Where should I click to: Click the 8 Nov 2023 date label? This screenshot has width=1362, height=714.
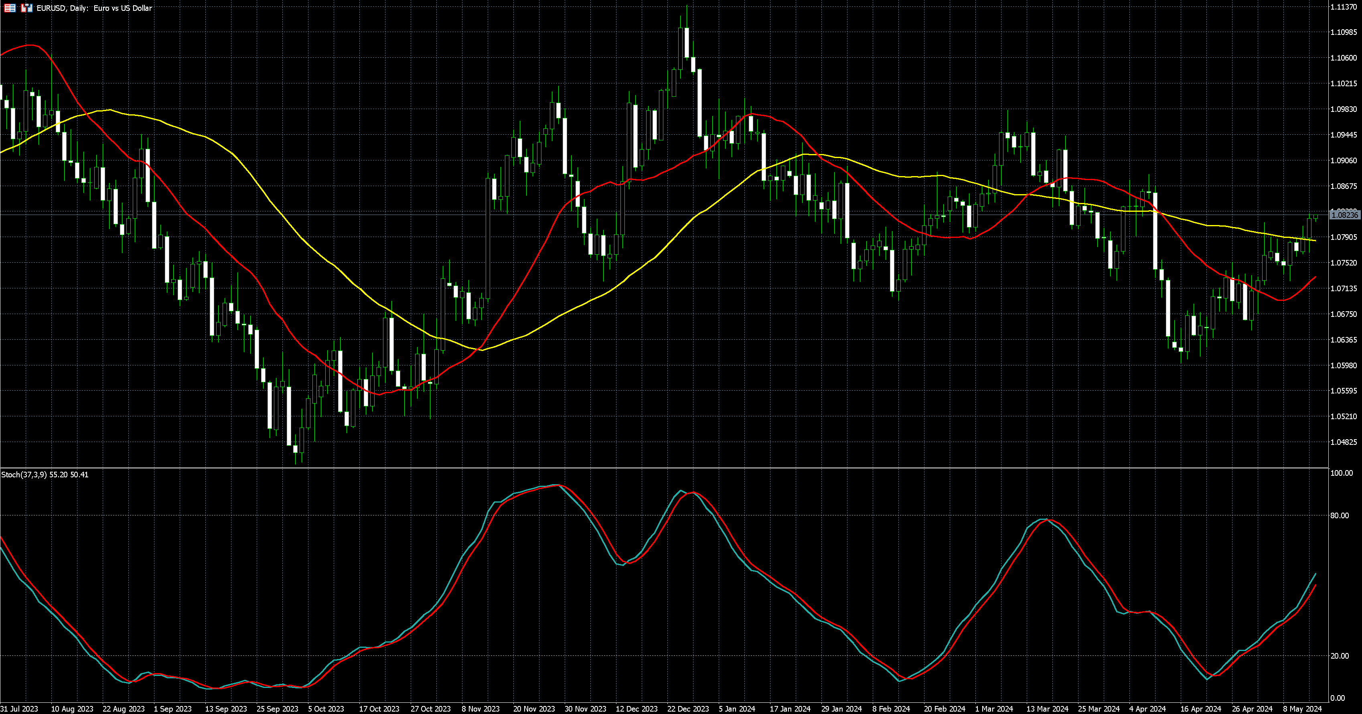(x=480, y=709)
